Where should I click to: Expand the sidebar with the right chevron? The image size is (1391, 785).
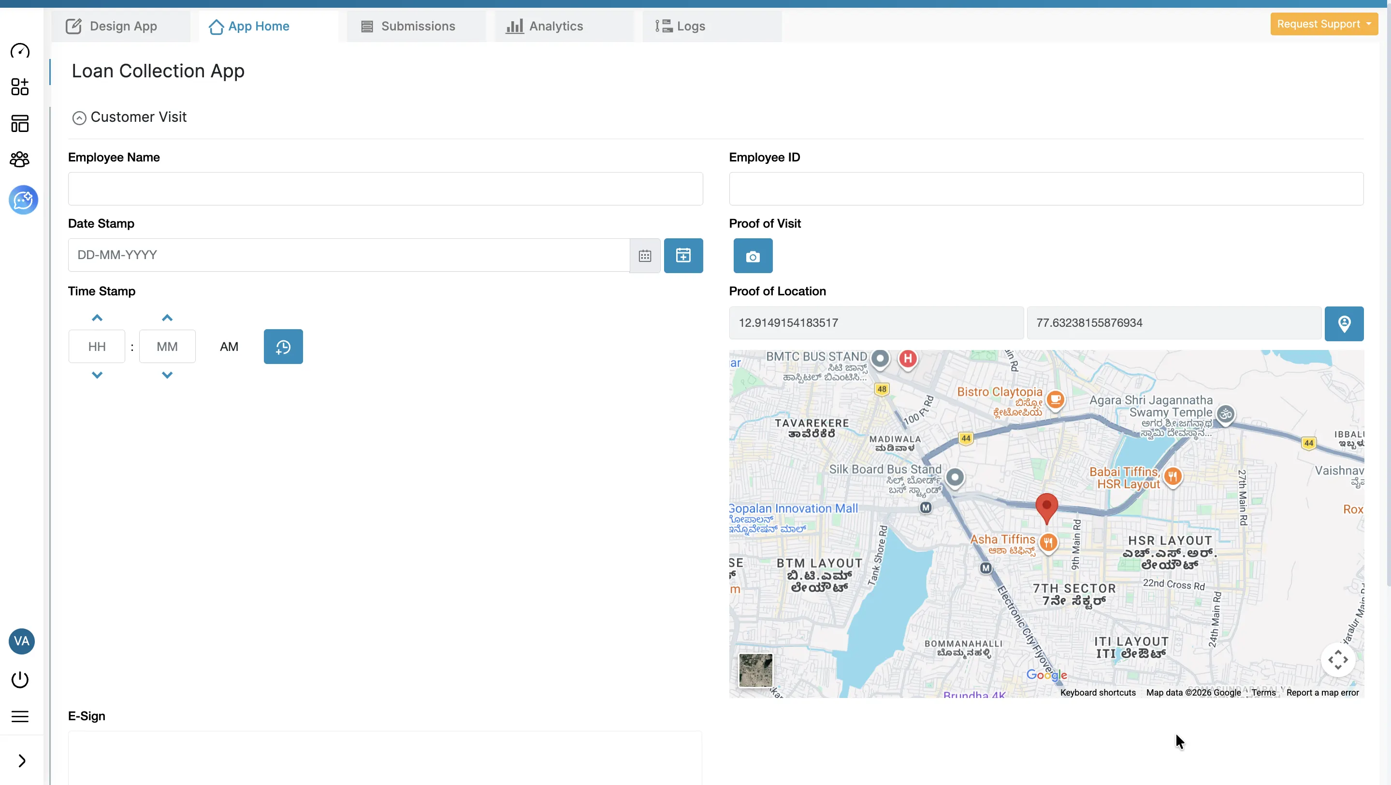22,761
